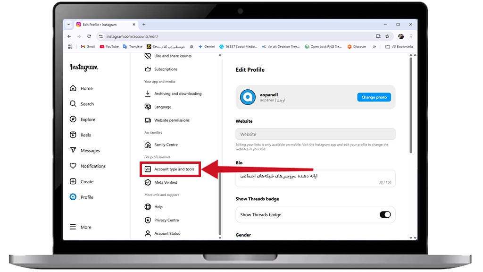Open Messages paper-plane icon
Image resolution: width=483 pixels, height=272 pixels.
click(x=73, y=151)
